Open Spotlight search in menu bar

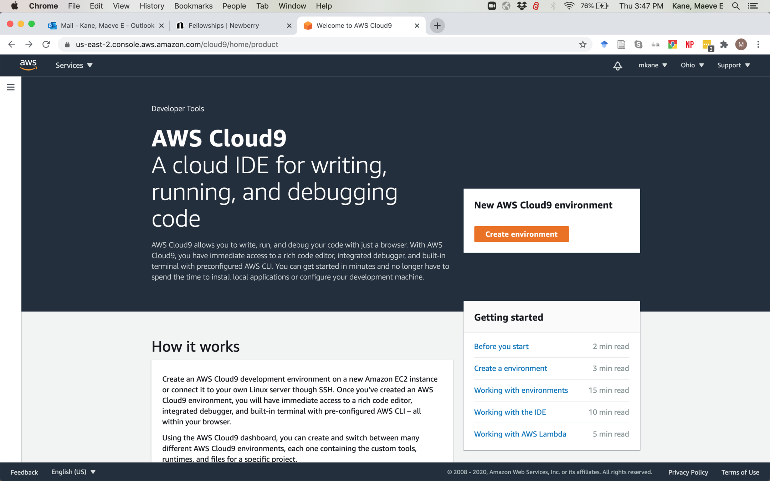click(735, 6)
